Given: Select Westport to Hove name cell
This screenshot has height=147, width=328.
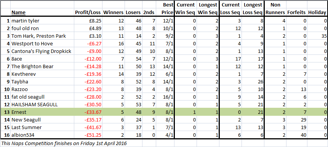Looking at the screenshot, I should point(42,44).
